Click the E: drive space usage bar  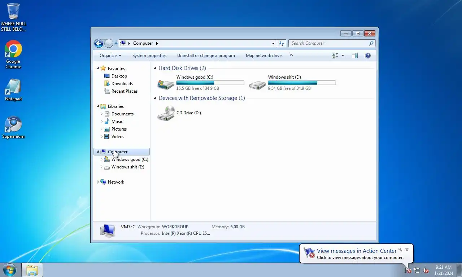(302, 83)
